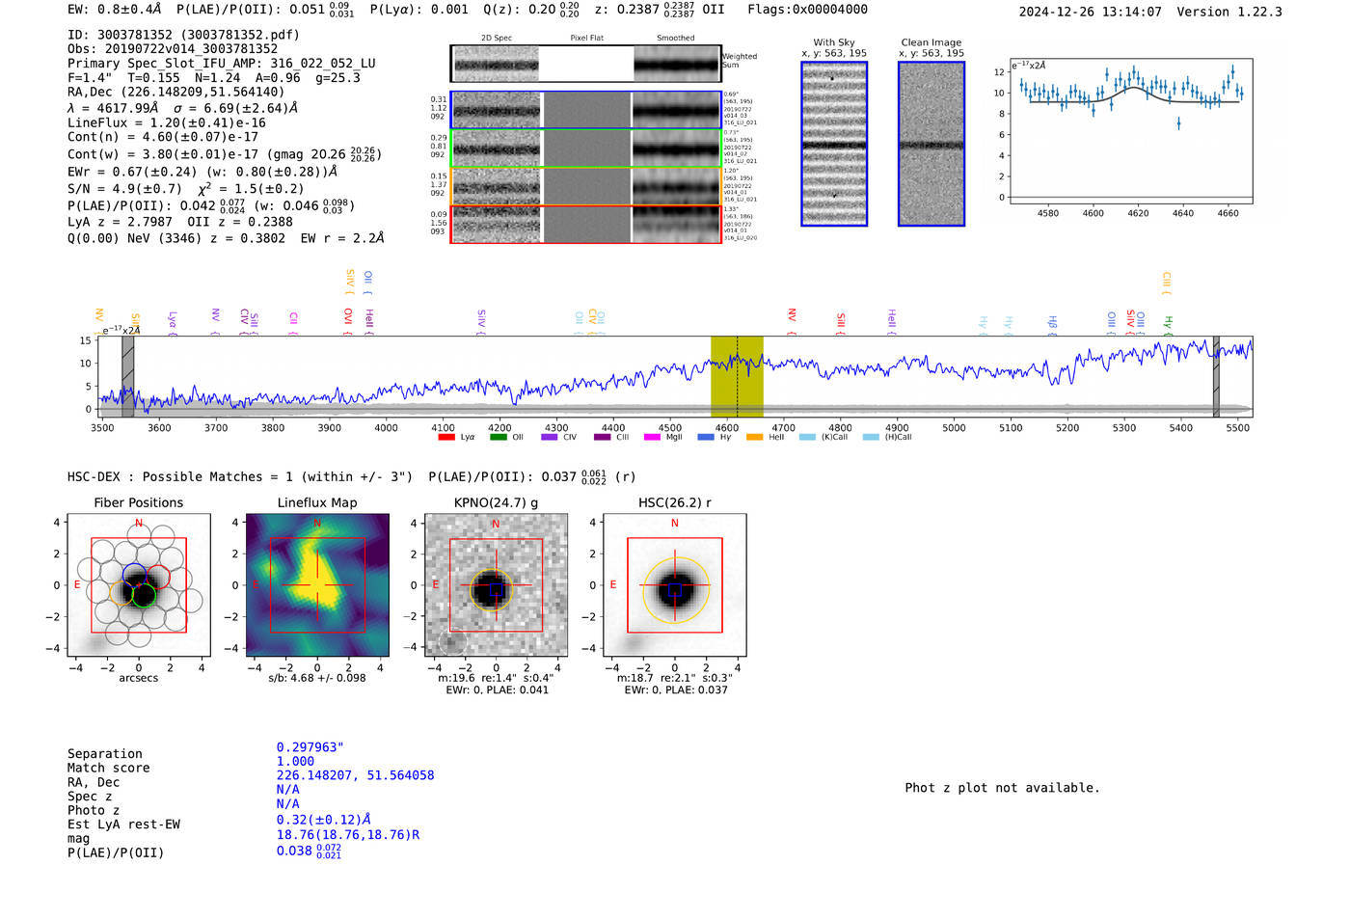Click the Weighted Sum 2D spectrum strip

(x=585, y=64)
